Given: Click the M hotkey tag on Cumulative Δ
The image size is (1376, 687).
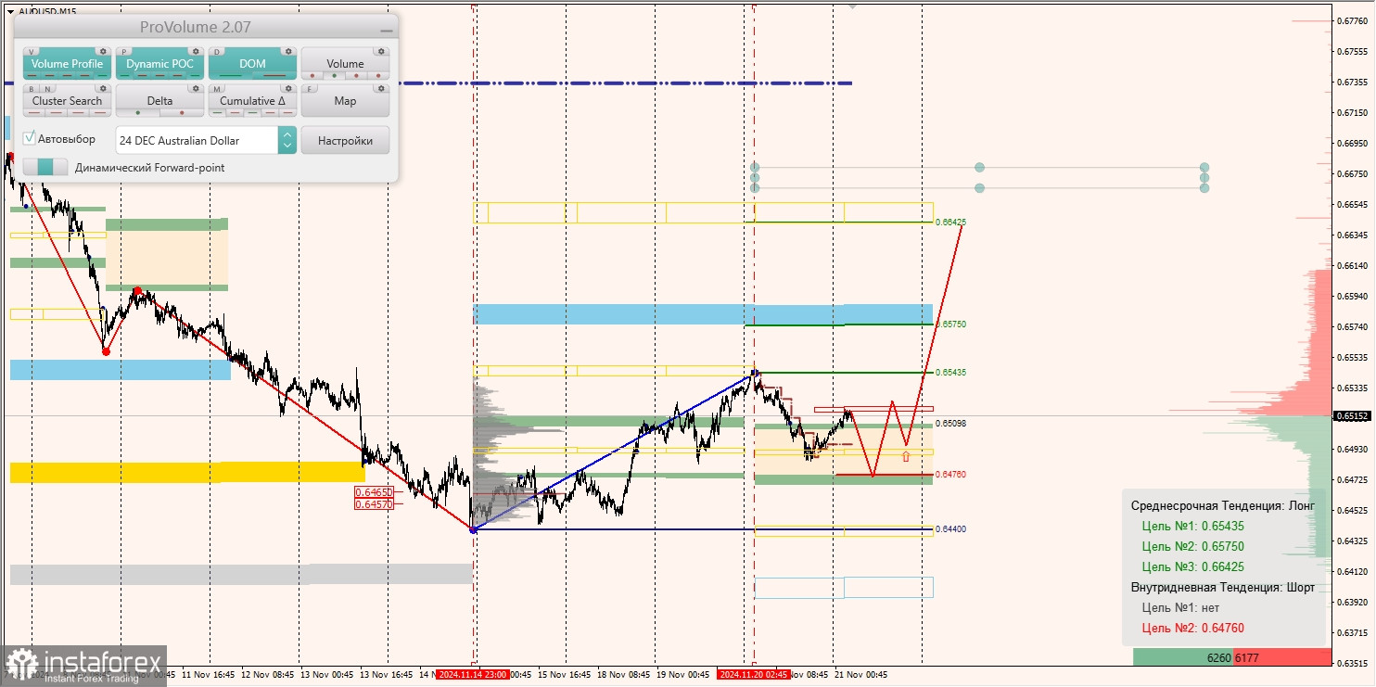Looking at the screenshot, I should tap(217, 89).
